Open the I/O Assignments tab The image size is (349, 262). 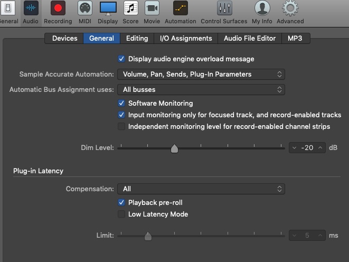pyautogui.click(x=186, y=38)
